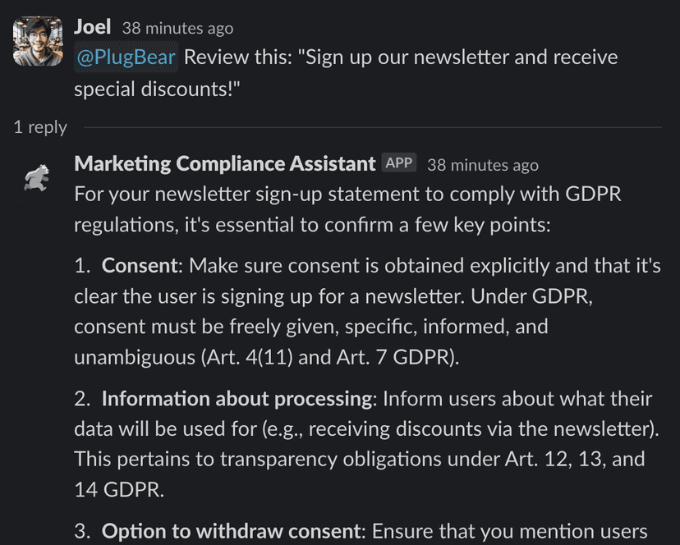Click the APP badge beside the bot name

point(400,163)
